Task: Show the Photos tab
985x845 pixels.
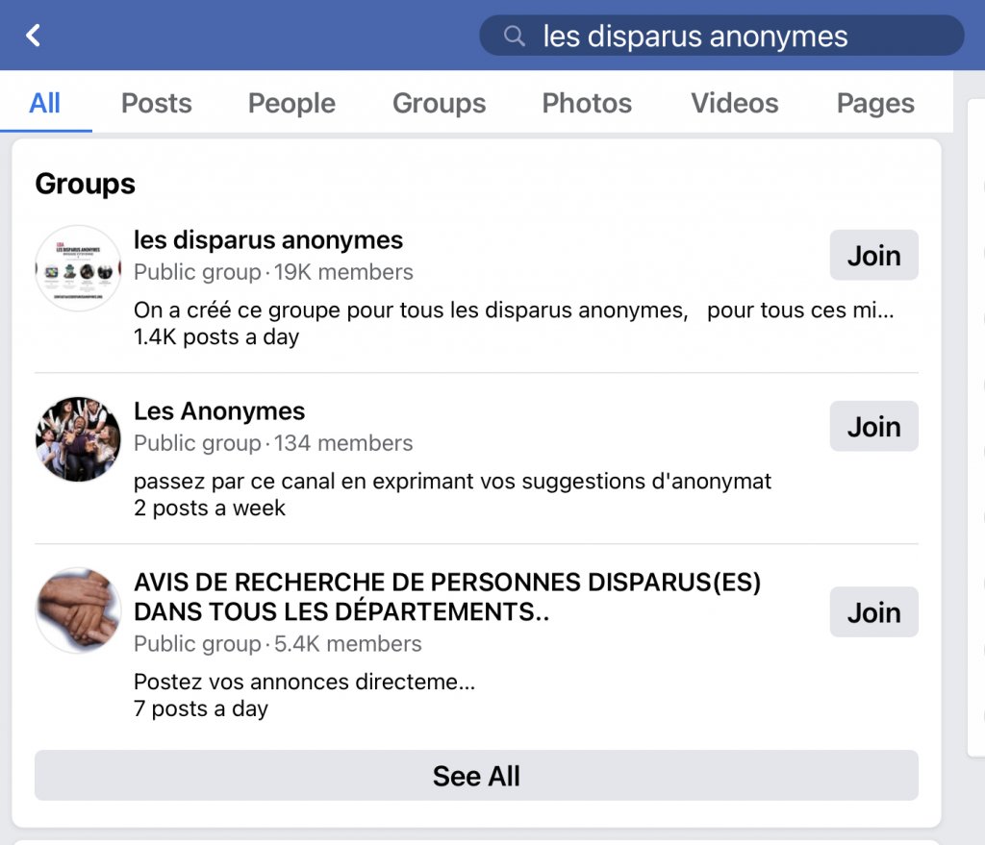Action: 587,103
